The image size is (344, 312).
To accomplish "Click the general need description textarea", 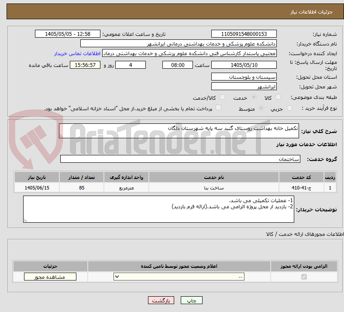I will (179, 131).
